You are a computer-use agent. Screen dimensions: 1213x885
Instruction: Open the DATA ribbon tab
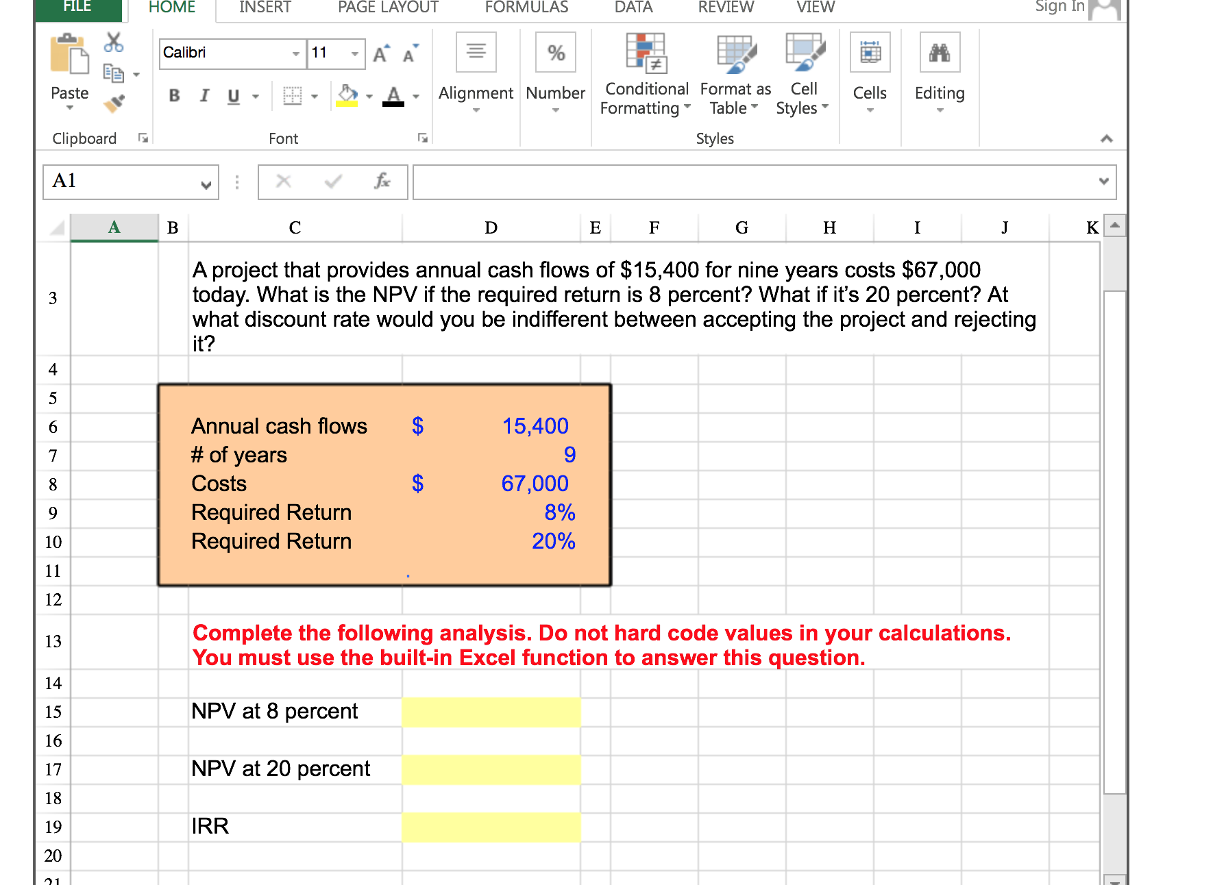click(x=633, y=7)
